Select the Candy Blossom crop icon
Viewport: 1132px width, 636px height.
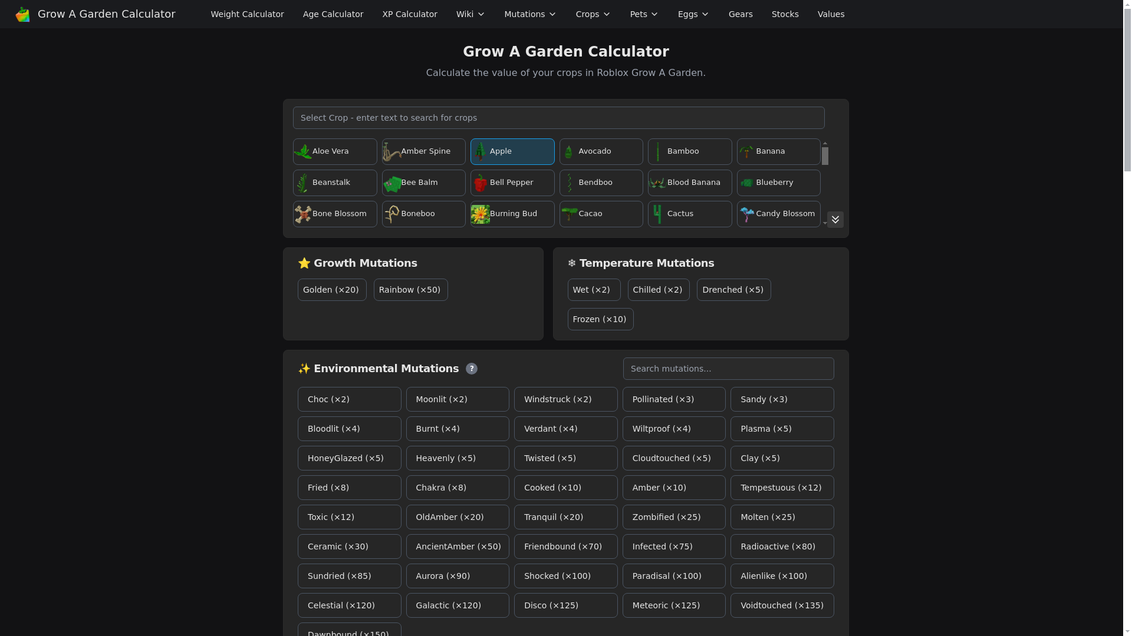click(746, 214)
